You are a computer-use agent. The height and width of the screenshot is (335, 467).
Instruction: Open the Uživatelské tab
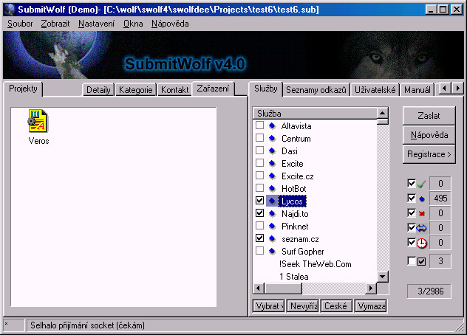(375, 89)
